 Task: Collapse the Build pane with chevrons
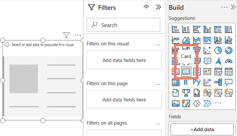click(233, 7)
